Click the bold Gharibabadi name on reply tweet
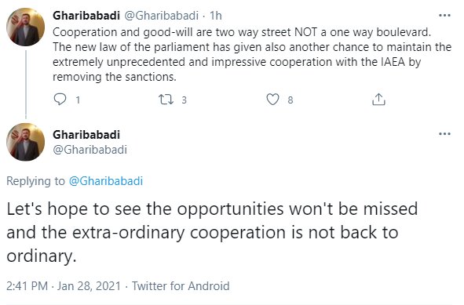Image resolution: width=464 pixels, height=305 pixels. click(86, 135)
